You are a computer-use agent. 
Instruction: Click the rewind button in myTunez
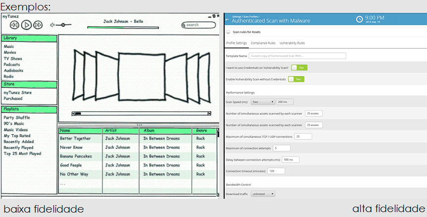(x=14, y=25)
